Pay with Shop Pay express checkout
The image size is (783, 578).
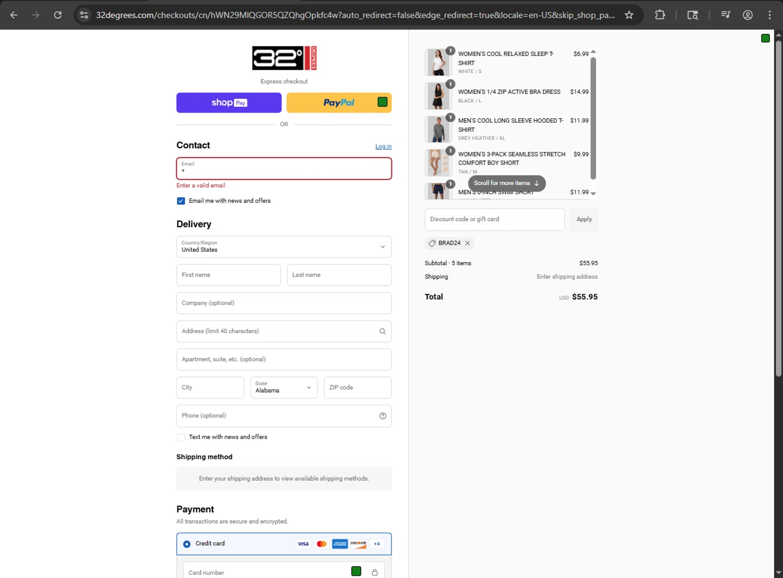point(229,103)
